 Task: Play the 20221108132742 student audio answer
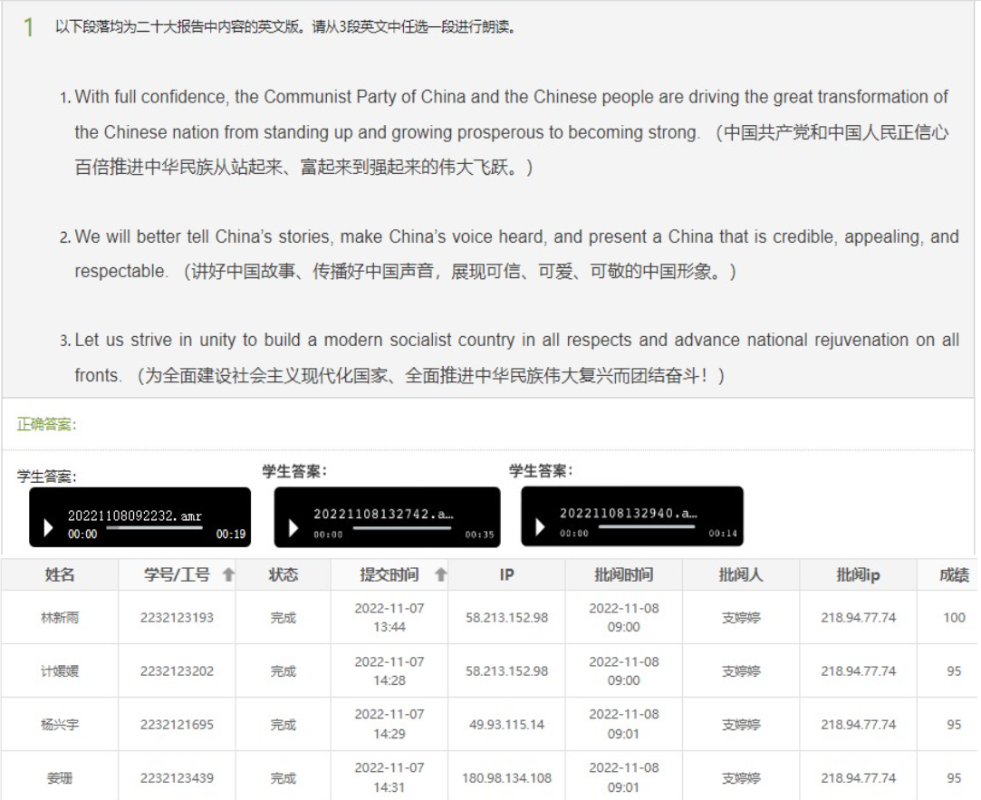click(x=293, y=527)
